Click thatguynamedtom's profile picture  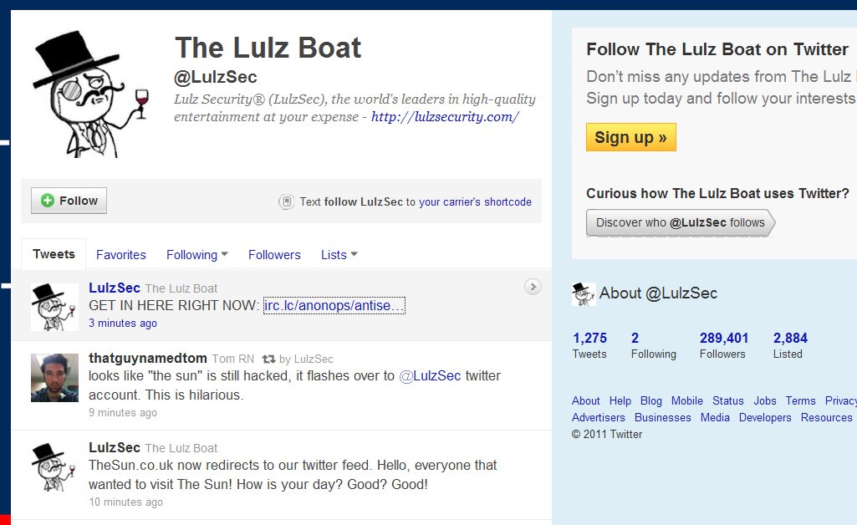click(54, 377)
